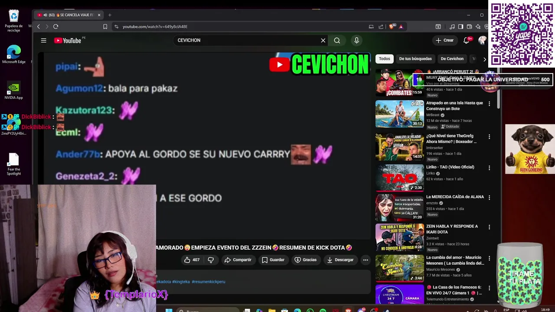Screen dimensions: 555x312
Task: Open the Crear create menu
Action: click(444, 40)
